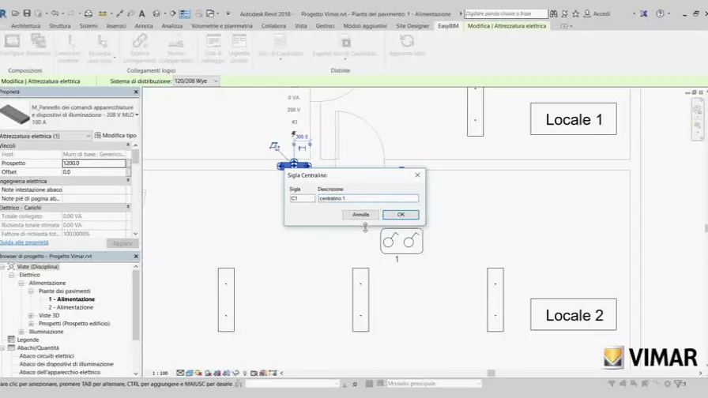Expand the Illuminazione tree node
This screenshot has width=708, height=398.
click(21, 332)
